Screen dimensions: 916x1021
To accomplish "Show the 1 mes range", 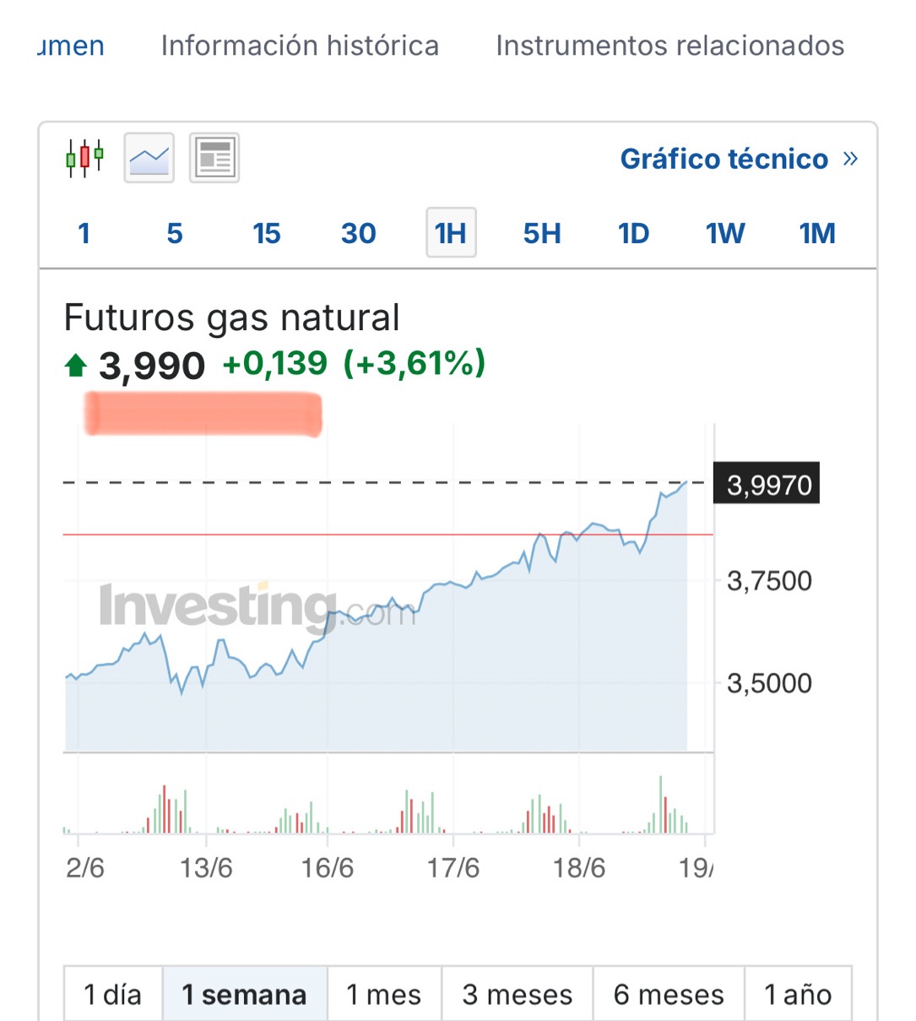I will 384,994.
